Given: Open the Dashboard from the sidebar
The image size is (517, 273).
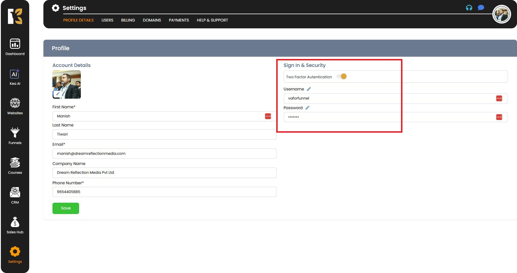Looking at the screenshot, I should click(x=15, y=47).
